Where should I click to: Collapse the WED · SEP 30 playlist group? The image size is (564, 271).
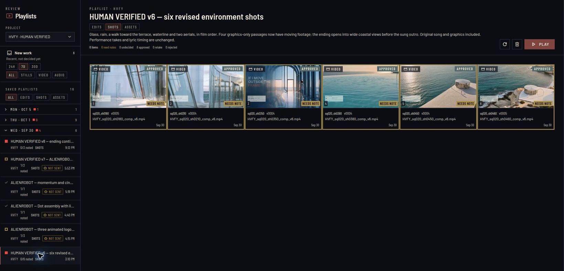click(x=40, y=130)
